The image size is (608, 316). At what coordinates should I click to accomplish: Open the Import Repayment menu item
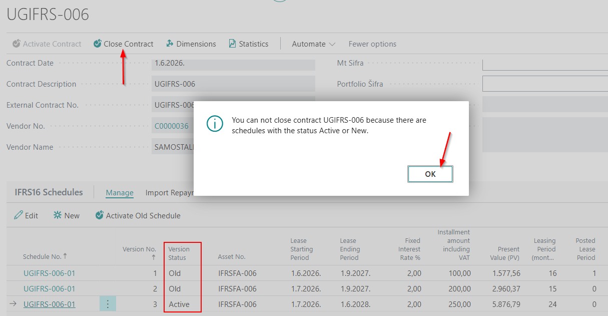point(170,192)
